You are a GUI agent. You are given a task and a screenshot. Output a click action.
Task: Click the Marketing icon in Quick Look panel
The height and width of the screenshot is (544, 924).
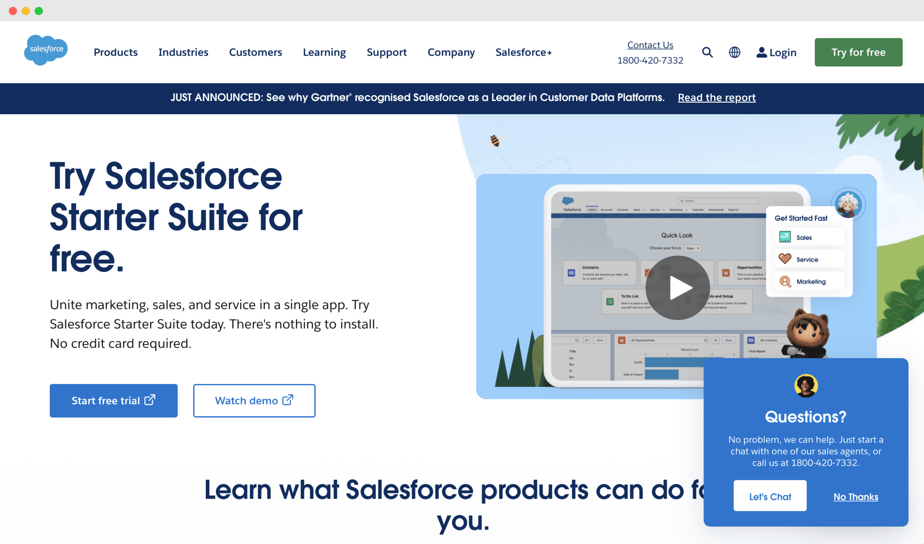[x=785, y=281]
